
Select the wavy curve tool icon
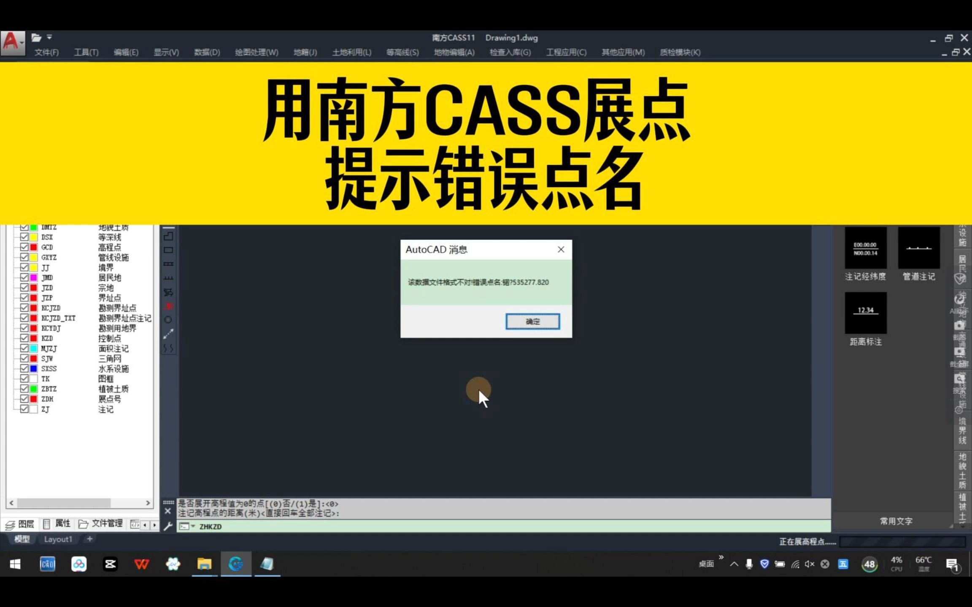click(x=168, y=348)
